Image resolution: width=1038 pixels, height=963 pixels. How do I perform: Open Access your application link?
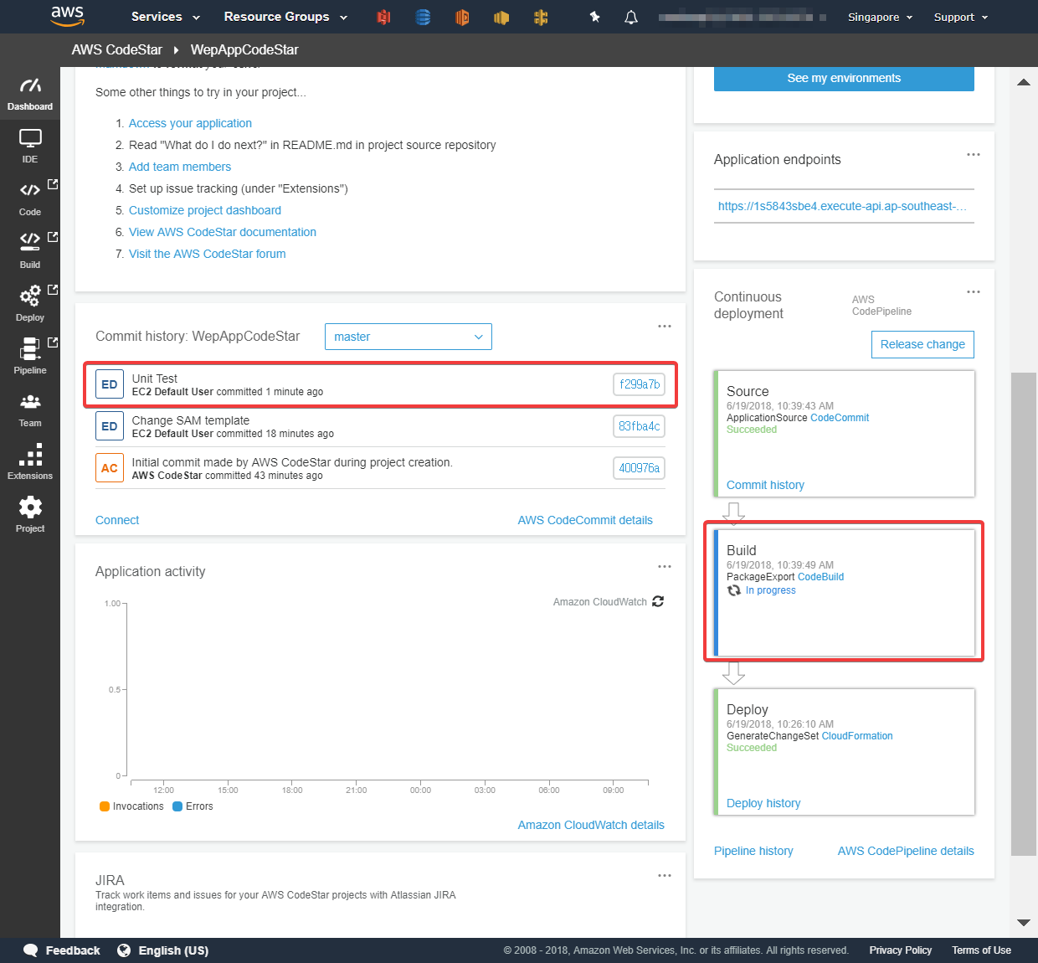(190, 123)
